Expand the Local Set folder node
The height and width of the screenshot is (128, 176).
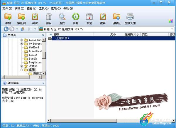(x=22, y=40)
